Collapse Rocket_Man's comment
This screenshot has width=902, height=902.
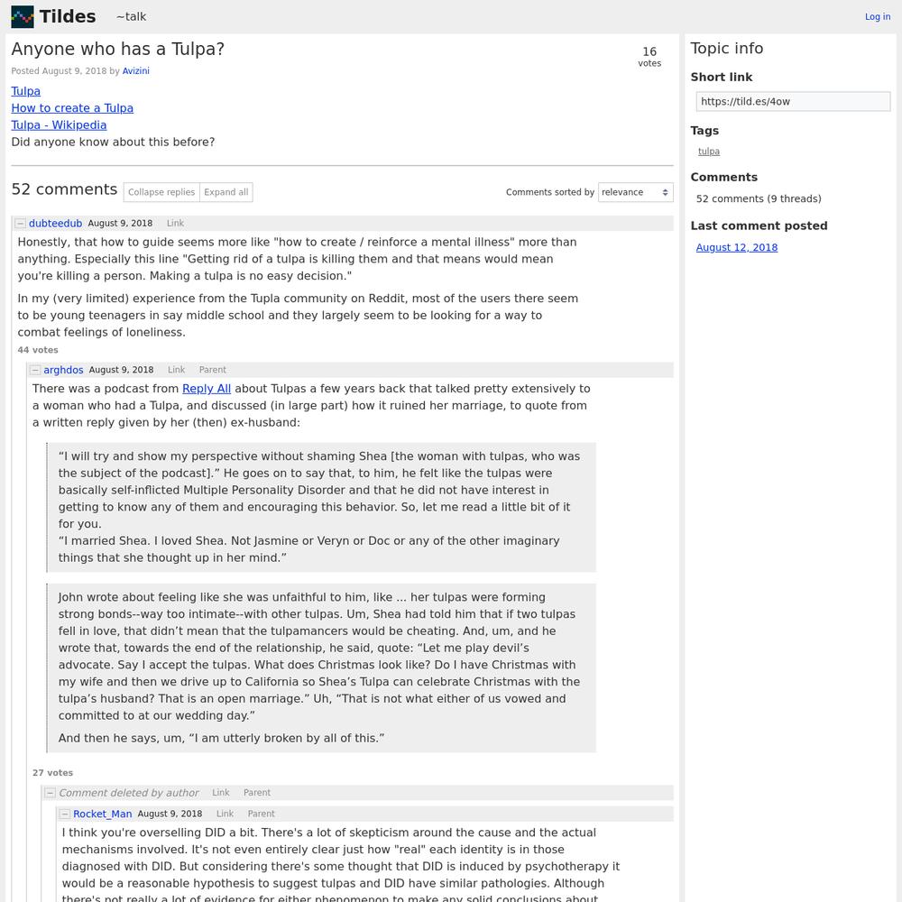click(64, 814)
